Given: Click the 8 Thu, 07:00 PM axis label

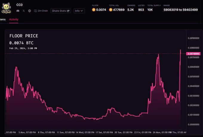Looking at the screenshot, I should point(46,133).
